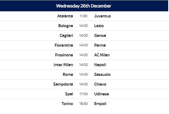Select Sampdoria in the fixtures
Screen dimensions: 169x114
pyautogui.click(x=63, y=84)
